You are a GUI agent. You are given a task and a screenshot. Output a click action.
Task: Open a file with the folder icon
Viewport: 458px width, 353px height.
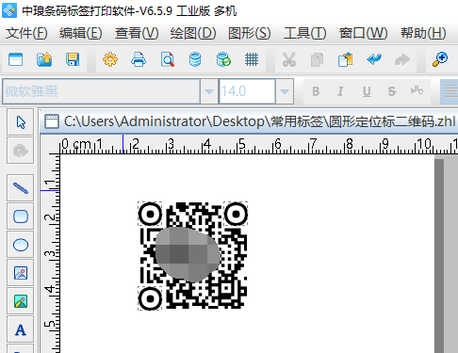(x=44, y=59)
